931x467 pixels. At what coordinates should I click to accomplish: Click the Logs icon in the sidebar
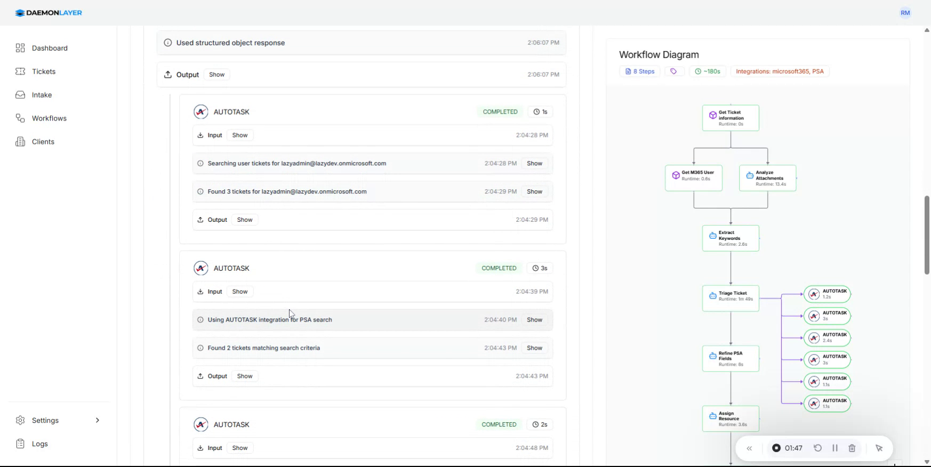coord(20,444)
